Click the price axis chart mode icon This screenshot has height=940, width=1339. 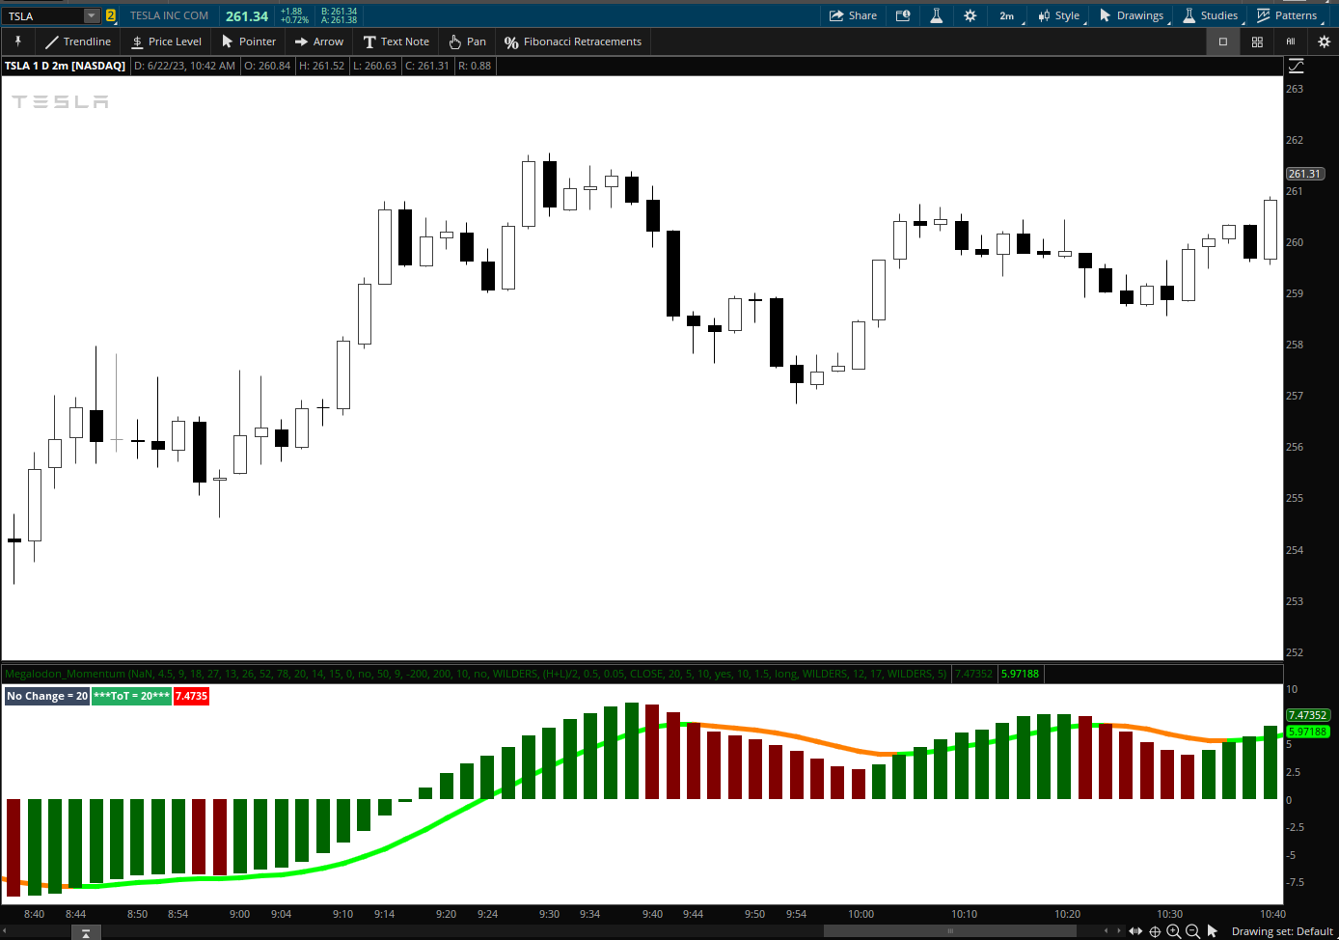click(1296, 66)
